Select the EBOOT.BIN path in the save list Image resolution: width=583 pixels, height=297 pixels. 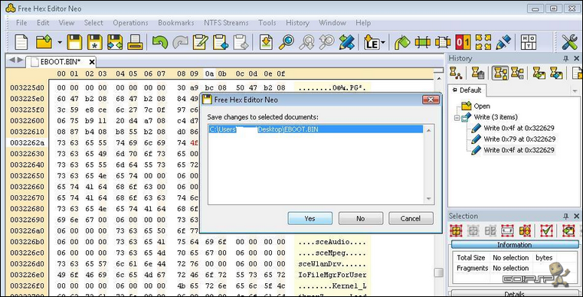point(316,129)
